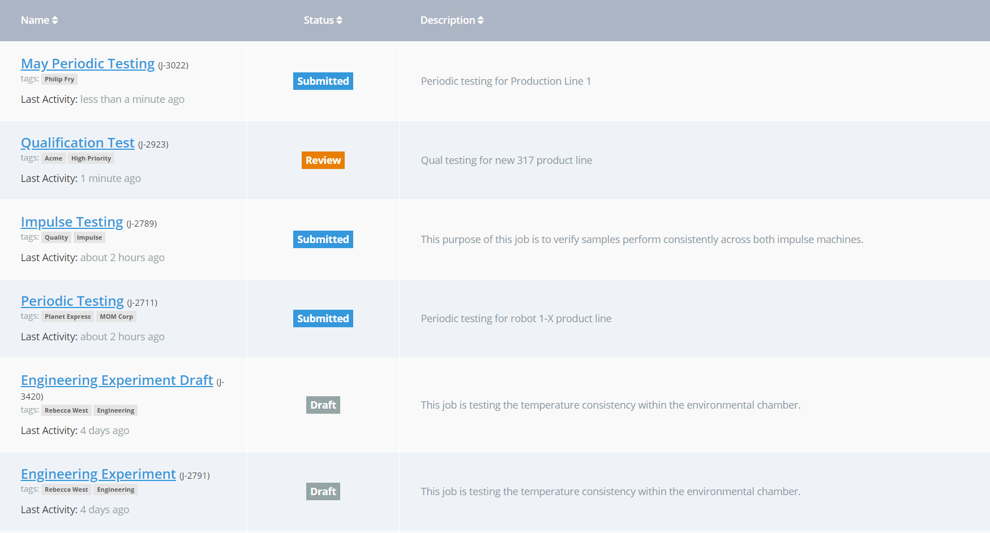This screenshot has height=533, width=990.
Task: Click the Review status badge for Qualification Test
Action: click(x=323, y=161)
